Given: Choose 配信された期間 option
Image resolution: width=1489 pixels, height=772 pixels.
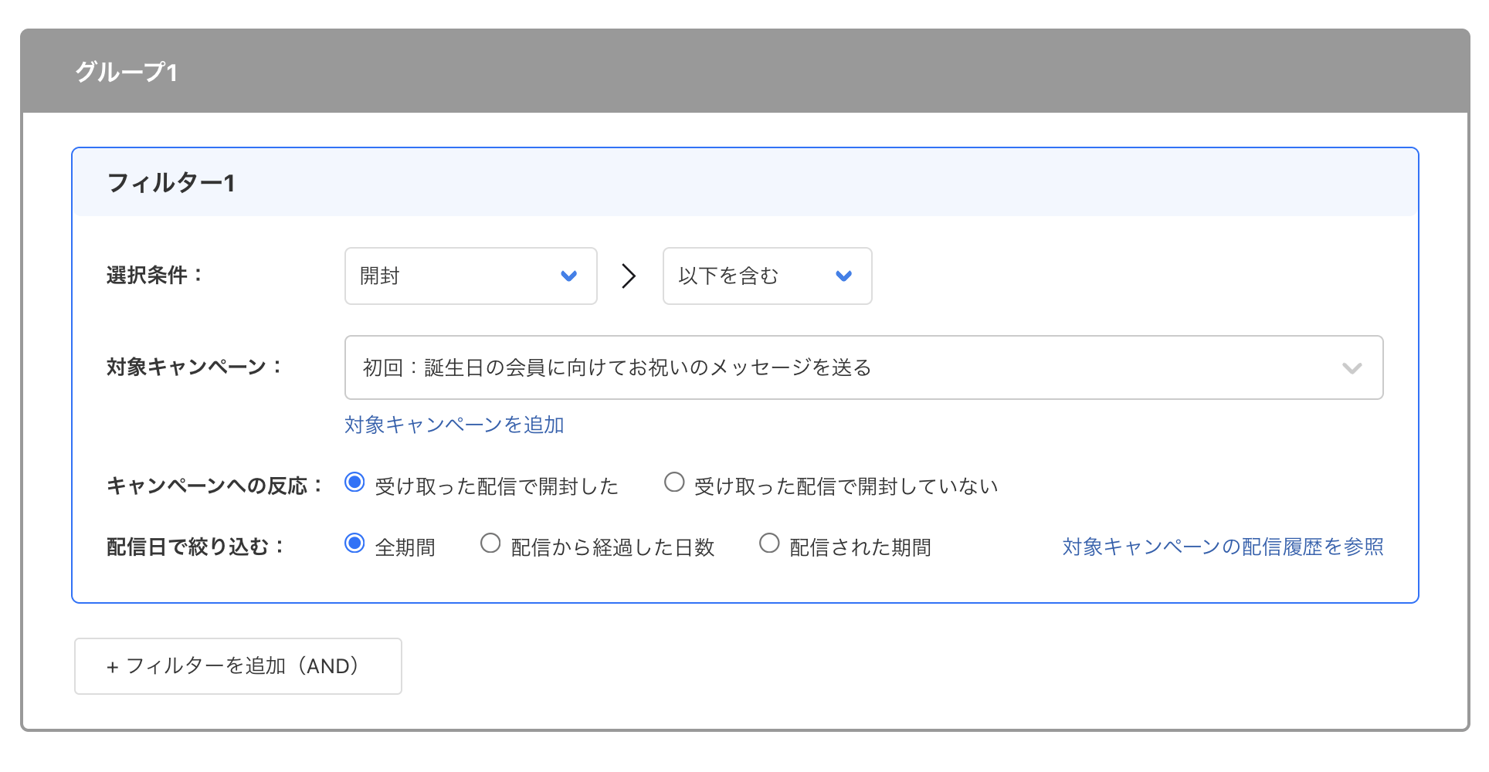Looking at the screenshot, I should [769, 543].
